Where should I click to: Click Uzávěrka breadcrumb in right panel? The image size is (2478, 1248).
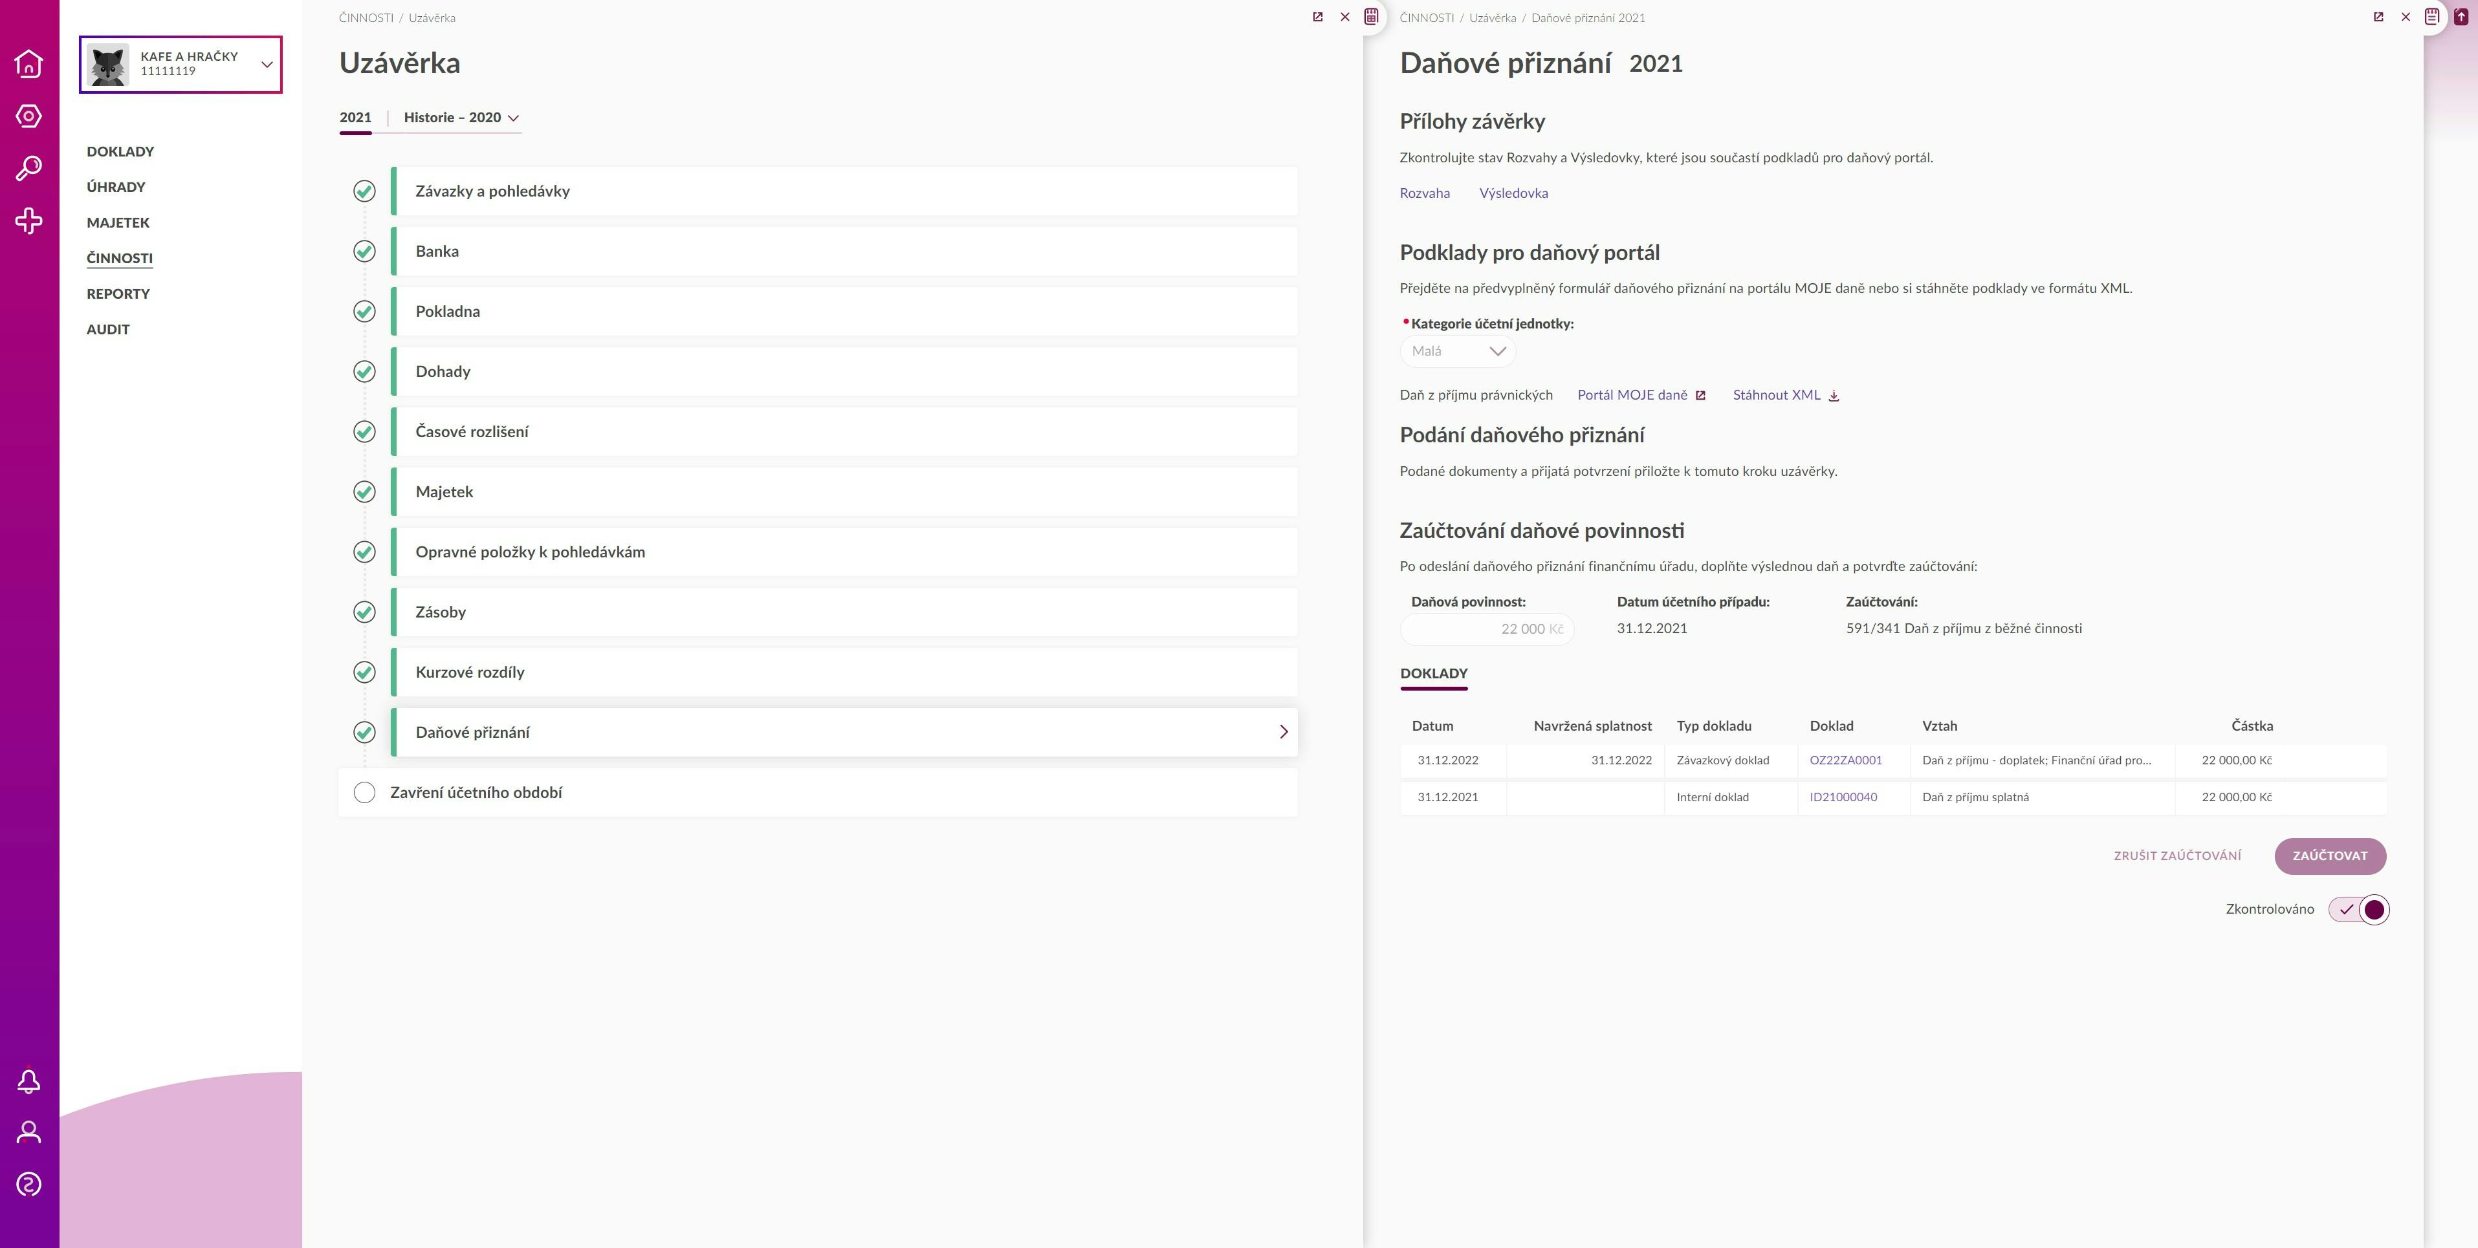[x=1492, y=18]
